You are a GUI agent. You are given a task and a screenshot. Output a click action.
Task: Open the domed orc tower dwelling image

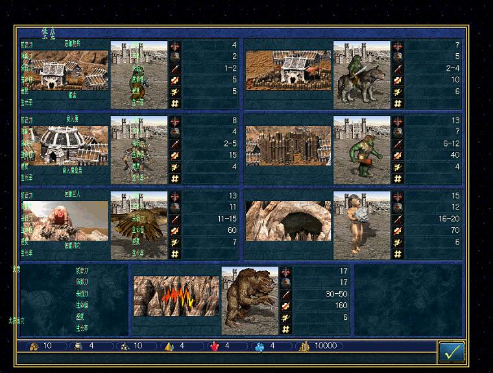click(x=65, y=145)
